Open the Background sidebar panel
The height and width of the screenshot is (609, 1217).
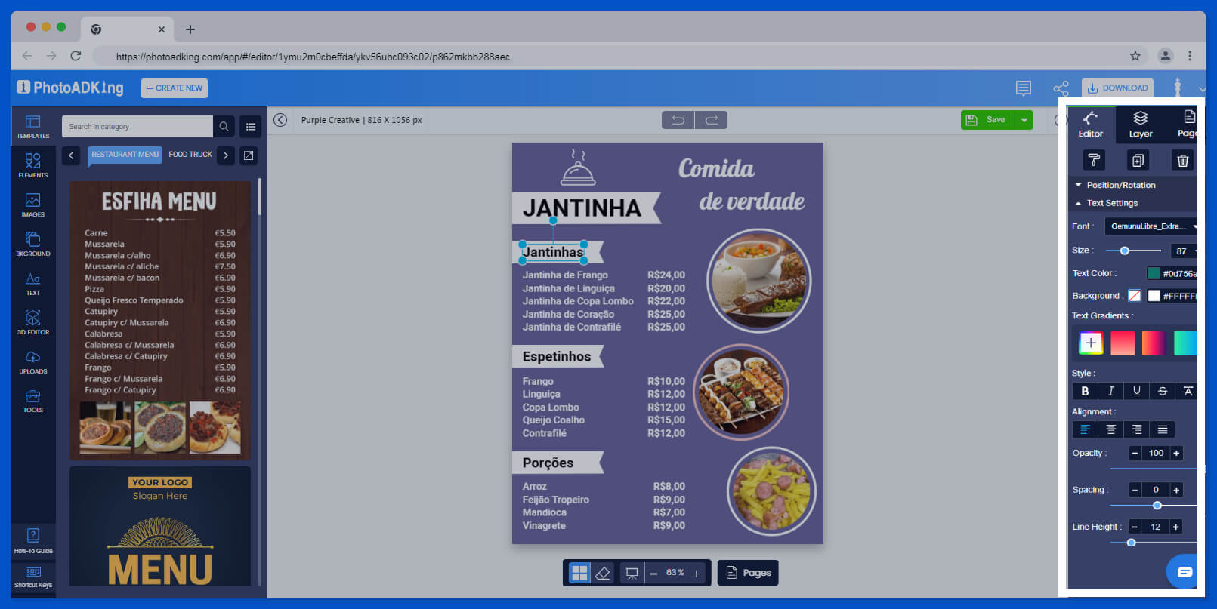32,244
